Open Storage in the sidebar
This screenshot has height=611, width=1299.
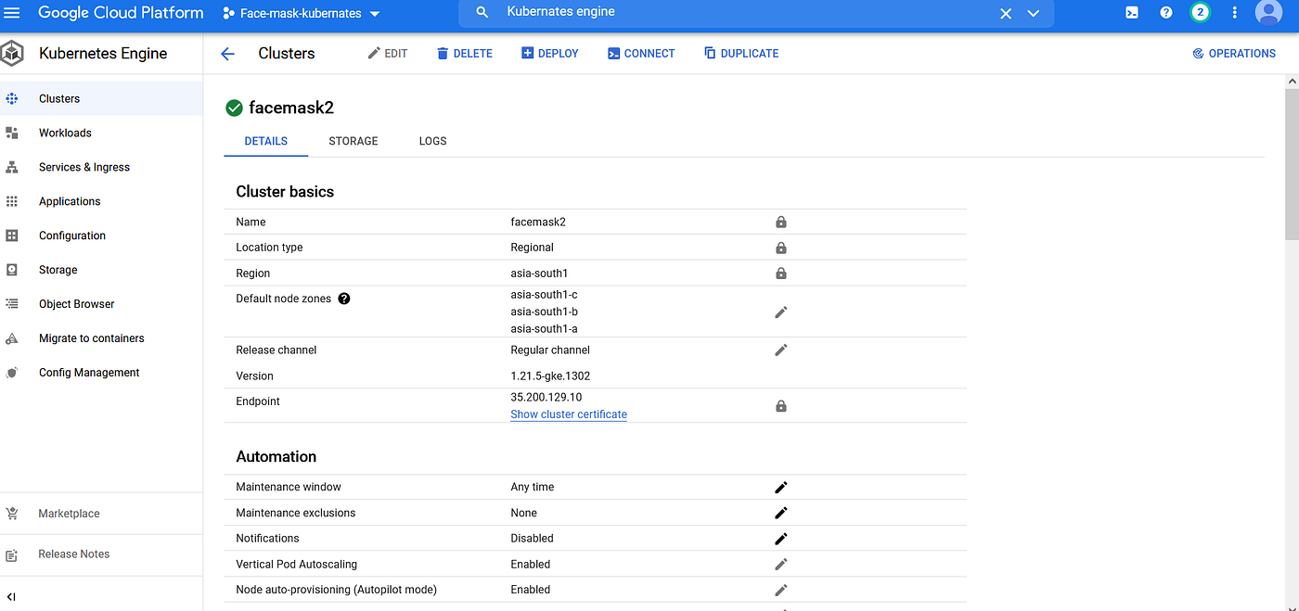(x=101, y=270)
